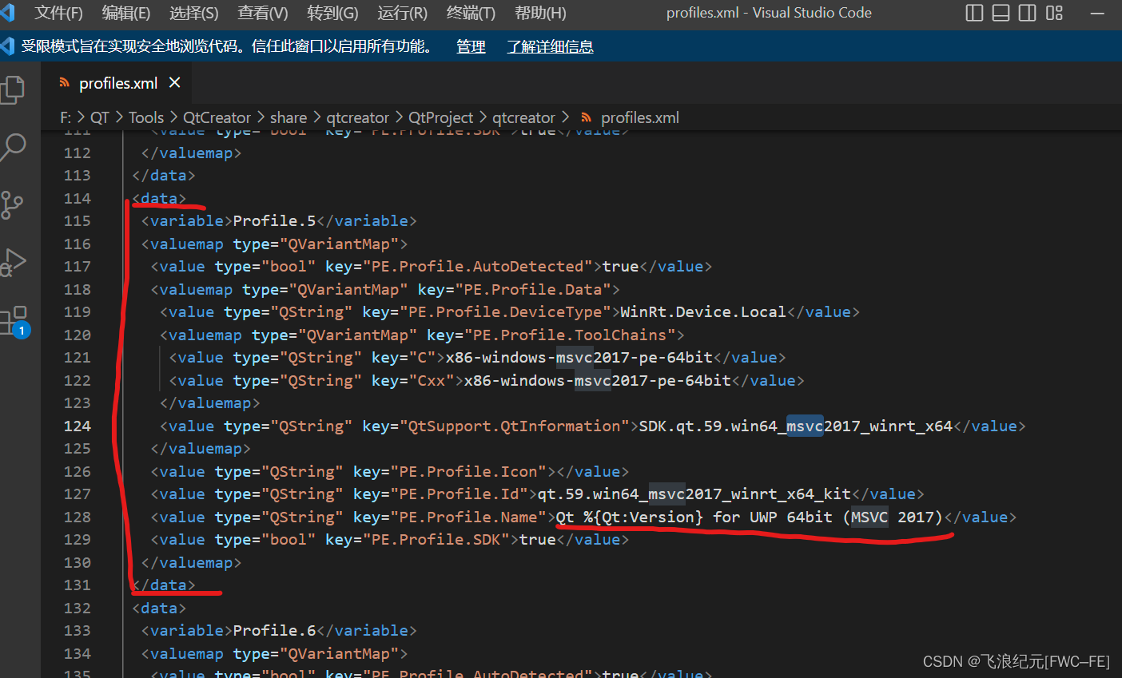Click PE.Profile.Data key text
Screen dimensions: 1122x678
[x=532, y=289]
